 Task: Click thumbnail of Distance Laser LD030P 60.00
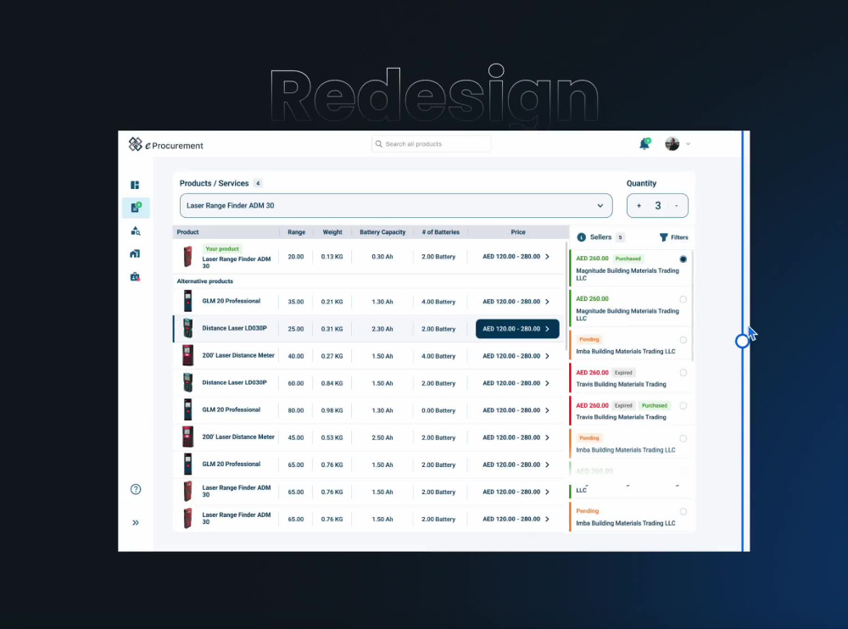(187, 383)
